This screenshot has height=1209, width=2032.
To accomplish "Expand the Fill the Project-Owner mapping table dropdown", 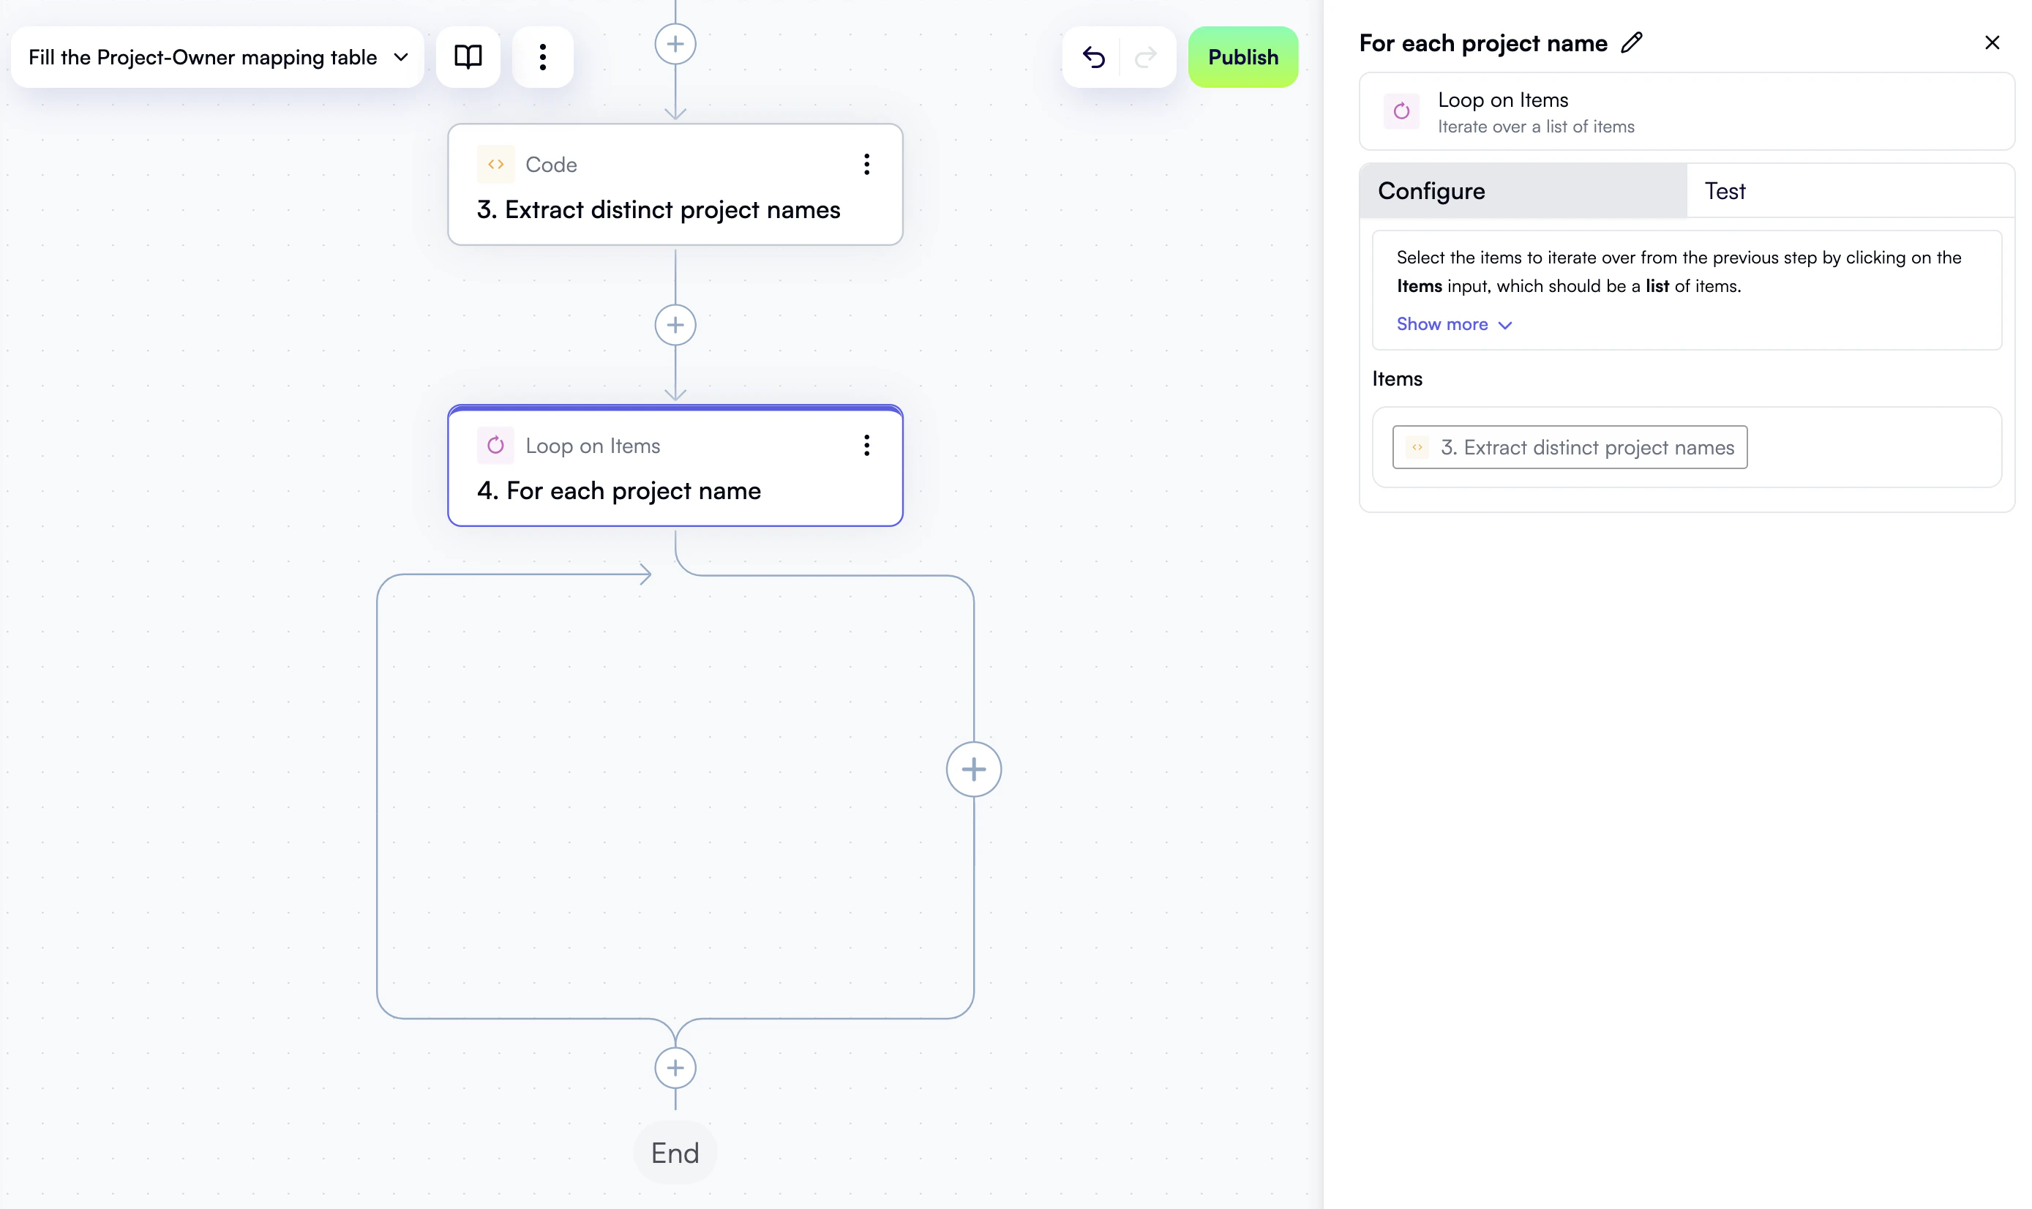I will point(401,57).
